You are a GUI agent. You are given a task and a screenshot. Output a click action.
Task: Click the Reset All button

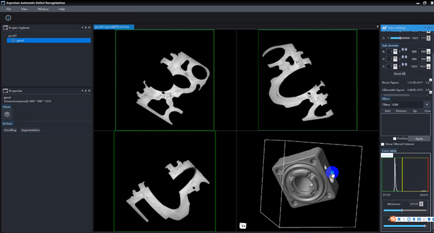[399, 74]
